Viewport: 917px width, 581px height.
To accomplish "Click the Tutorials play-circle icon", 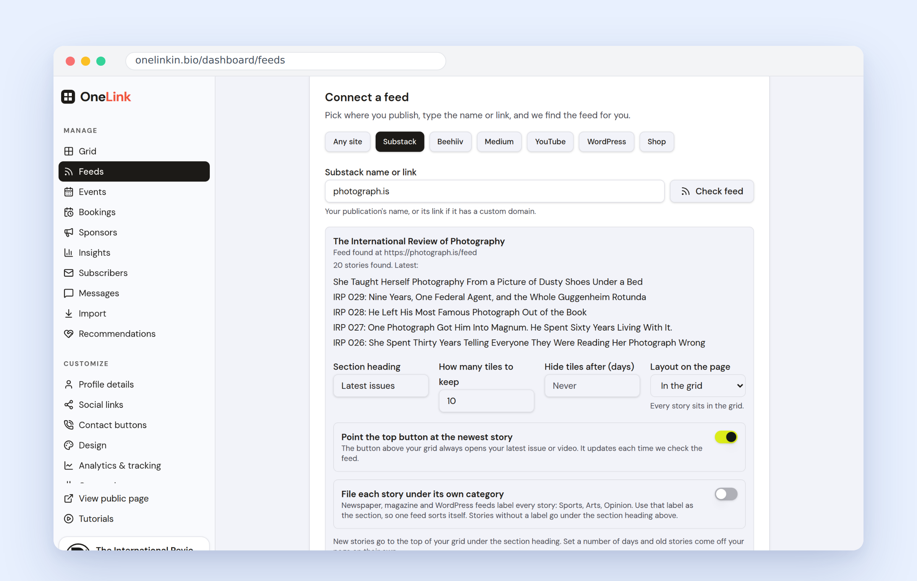I will [69, 519].
